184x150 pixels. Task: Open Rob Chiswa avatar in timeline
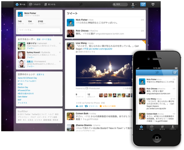[71, 33]
